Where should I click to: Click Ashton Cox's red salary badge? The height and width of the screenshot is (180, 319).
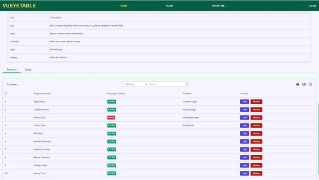pyautogui.click(x=111, y=117)
